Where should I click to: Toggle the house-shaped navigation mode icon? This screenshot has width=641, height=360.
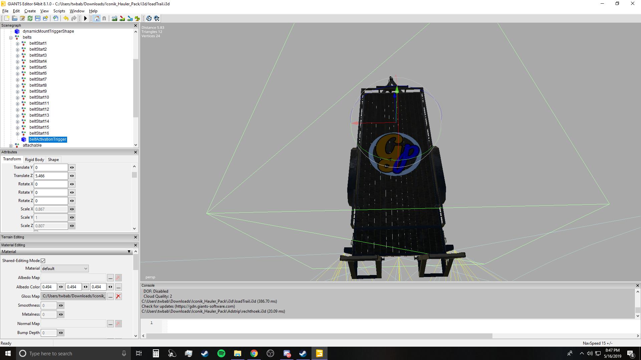[97, 18]
